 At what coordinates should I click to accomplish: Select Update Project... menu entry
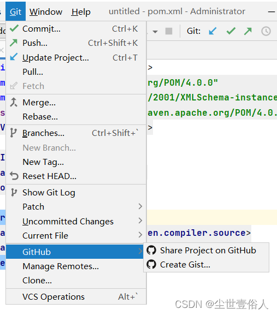click(x=76, y=58)
